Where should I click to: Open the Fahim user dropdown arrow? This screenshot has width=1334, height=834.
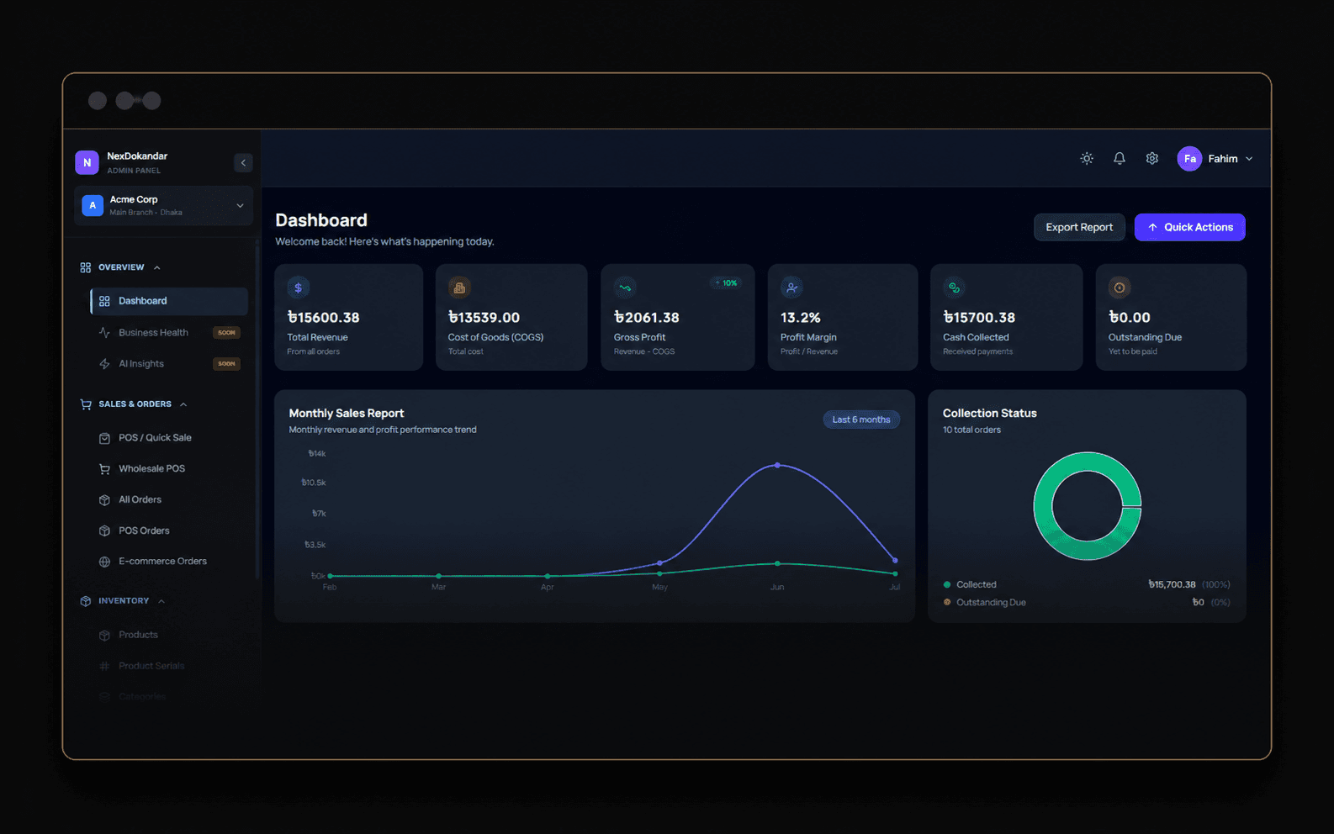[1249, 159]
